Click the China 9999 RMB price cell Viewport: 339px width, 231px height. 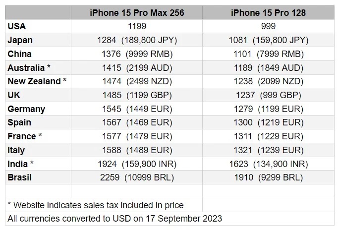coord(137,54)
